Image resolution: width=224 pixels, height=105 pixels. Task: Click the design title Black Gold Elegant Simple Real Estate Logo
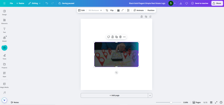click(x=147, y=3)
